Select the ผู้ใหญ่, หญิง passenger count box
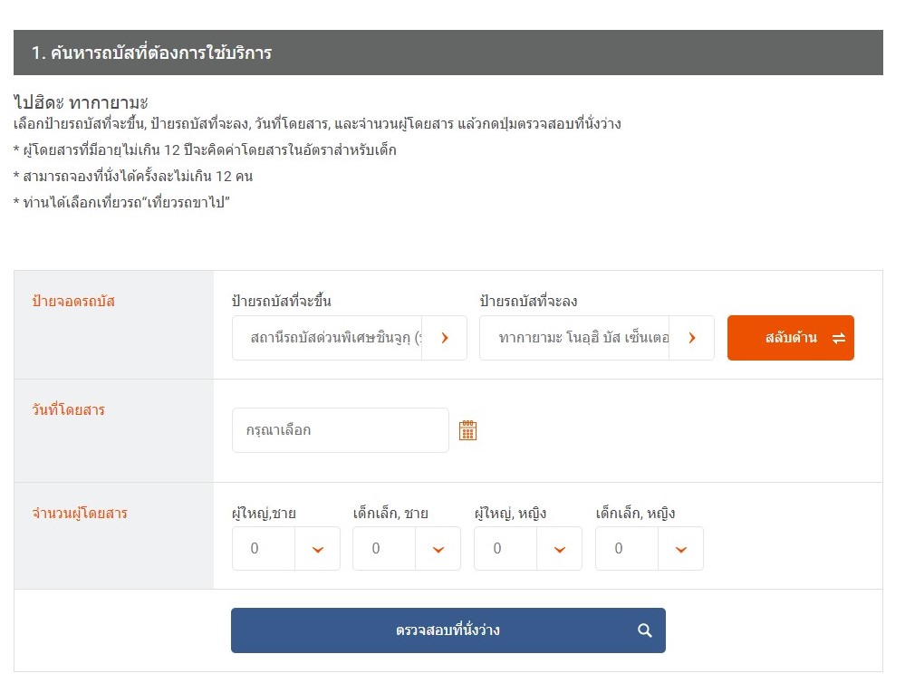 click(506, 549)
